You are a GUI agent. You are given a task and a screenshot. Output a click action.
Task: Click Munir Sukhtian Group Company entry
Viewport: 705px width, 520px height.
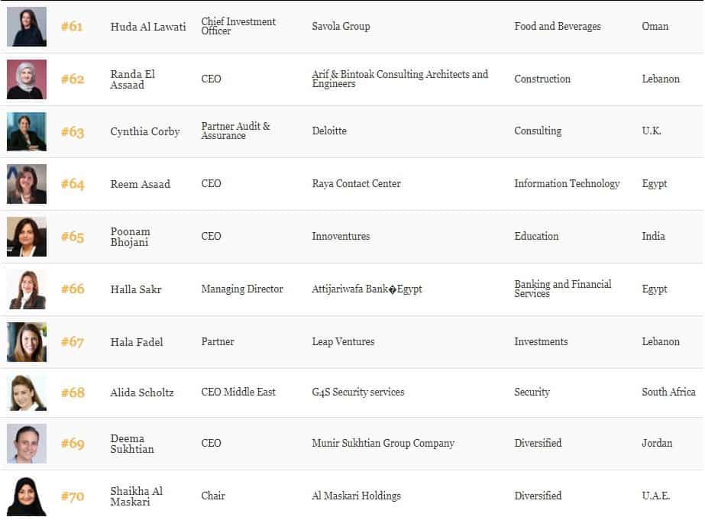coord(383,443)
